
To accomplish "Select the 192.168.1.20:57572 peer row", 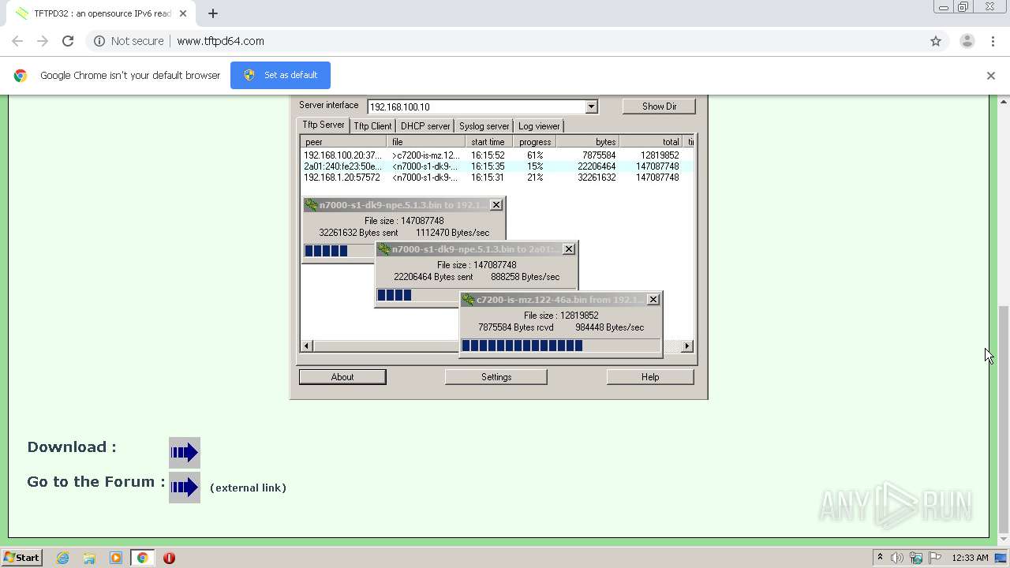I will coord(497,177).
